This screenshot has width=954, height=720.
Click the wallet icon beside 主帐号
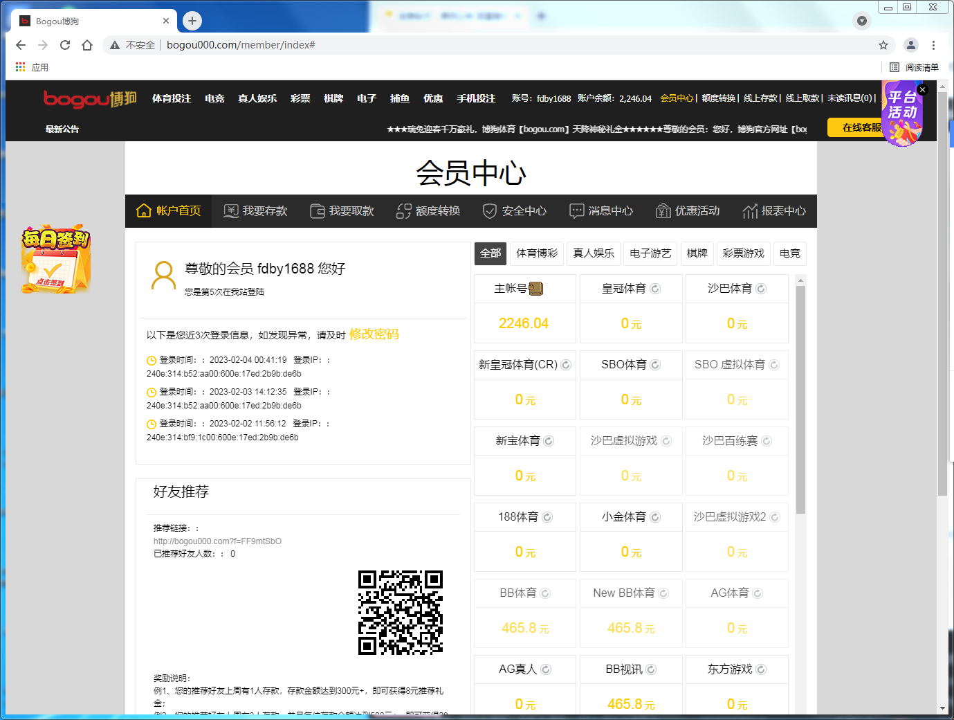point(536,289)
